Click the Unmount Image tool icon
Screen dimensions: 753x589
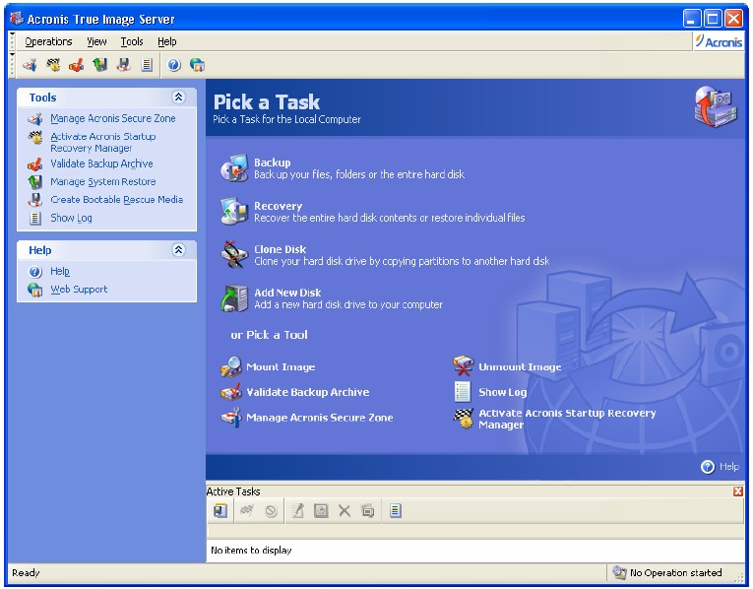pyautogui.click(x=463, y=366)
